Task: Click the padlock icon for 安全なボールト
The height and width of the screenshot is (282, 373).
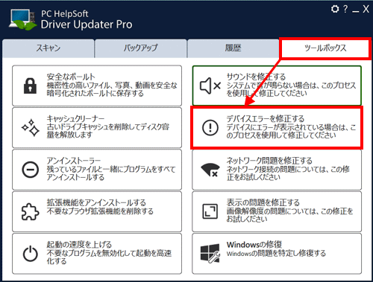Action: coord(30,86)
